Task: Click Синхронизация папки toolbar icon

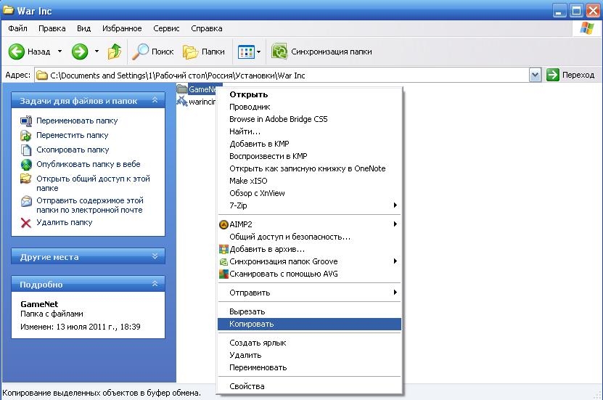Action: (279, 52)
